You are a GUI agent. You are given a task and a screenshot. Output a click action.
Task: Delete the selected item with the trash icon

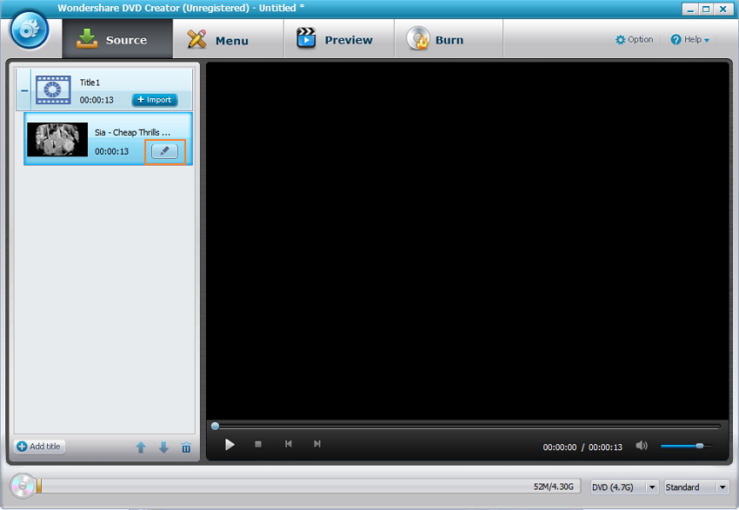(x=186, y=447)
